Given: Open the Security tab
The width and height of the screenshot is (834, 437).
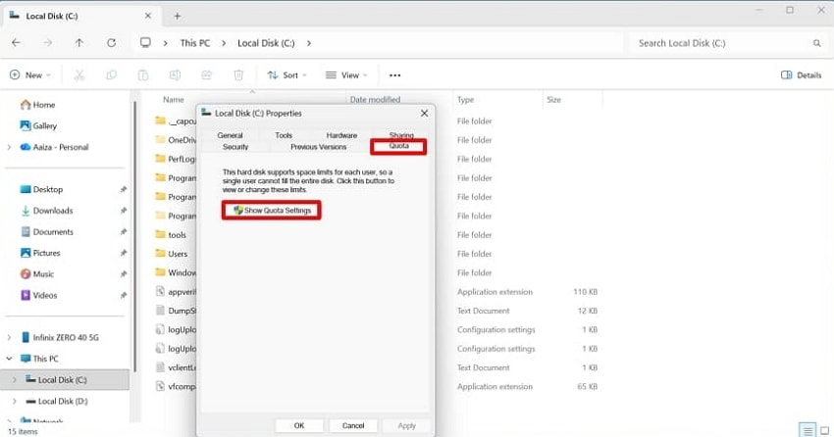Looking at the screenshot, I should click(x=235, y=147).
